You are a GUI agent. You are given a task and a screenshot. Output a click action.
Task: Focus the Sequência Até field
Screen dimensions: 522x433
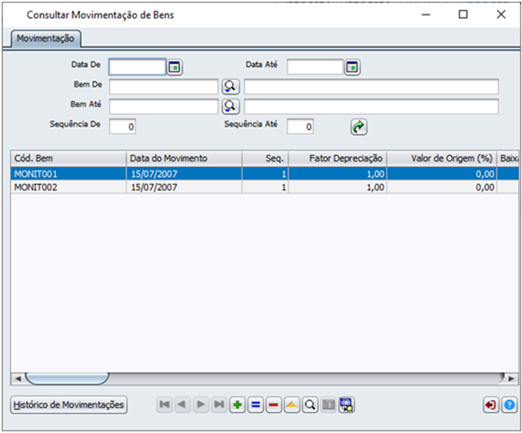300,127
